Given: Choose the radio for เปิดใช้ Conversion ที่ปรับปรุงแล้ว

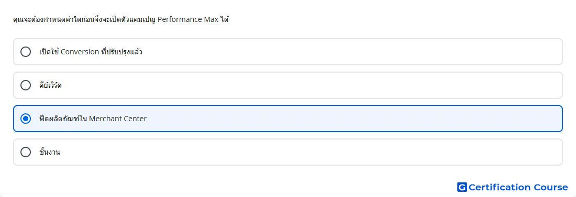Looking at the screenshot, I should tap(26, 52).
